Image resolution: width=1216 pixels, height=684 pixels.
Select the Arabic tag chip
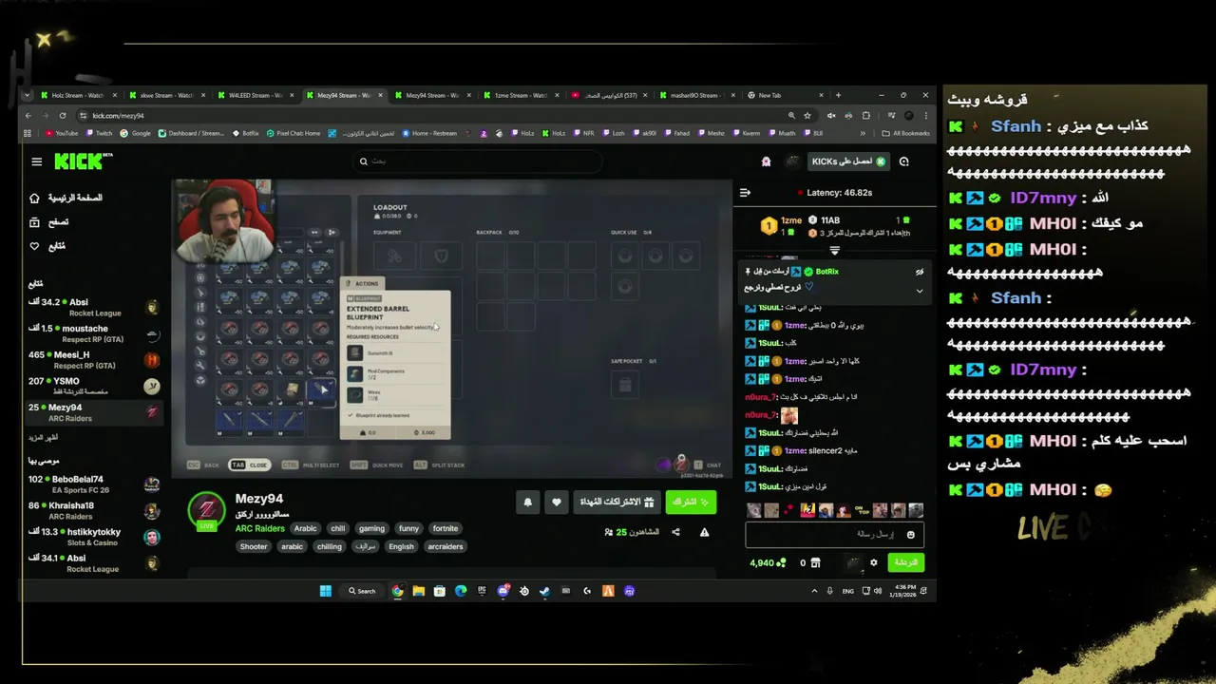click(306, 528)
